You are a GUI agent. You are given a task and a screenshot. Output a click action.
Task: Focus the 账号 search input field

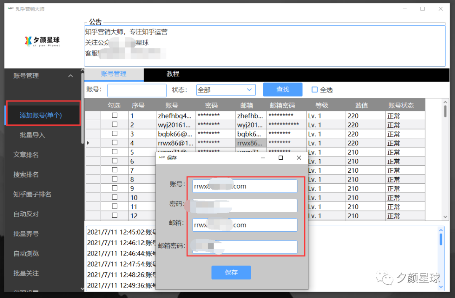tap(137, 90)
